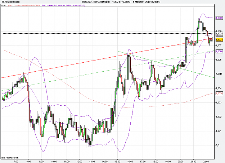Screen dimensions: 225x163
Task: Click the bold 1,3 price axis label
Action: click(217, 145)
